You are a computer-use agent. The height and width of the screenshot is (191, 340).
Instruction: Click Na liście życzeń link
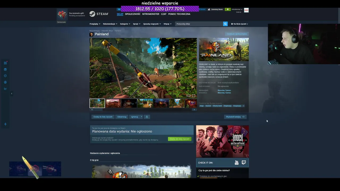pyautogui.click(x=240, y=24)
